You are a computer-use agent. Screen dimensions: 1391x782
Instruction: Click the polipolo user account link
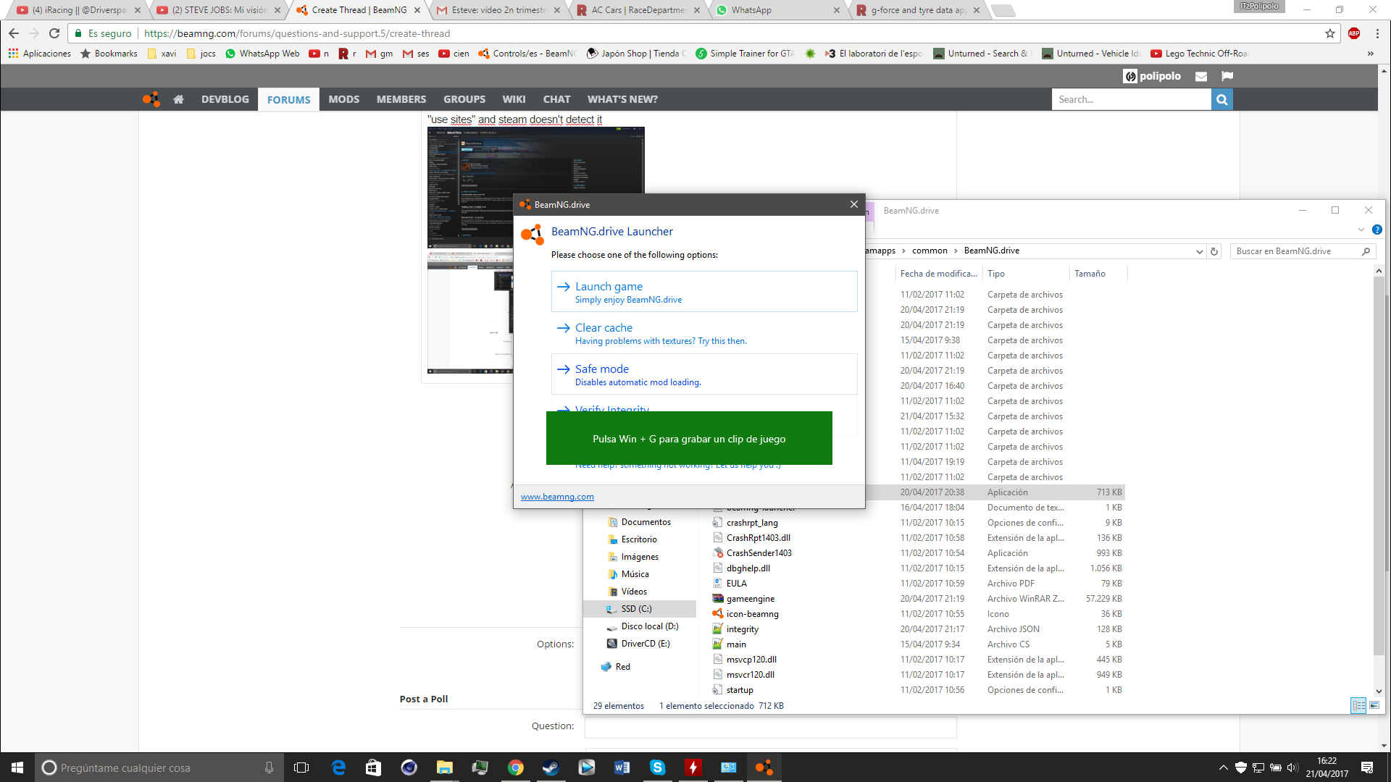[x=1152, y=76]
